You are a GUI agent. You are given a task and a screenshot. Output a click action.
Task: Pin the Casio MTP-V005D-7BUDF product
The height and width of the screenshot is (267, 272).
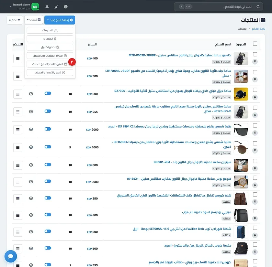tap(255, 62)
